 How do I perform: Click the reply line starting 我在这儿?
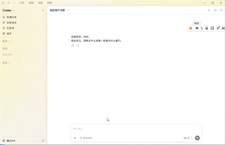tap(97, 41)
